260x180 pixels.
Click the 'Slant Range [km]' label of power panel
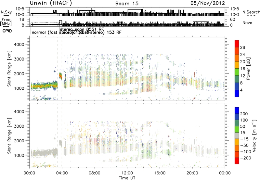9,69
